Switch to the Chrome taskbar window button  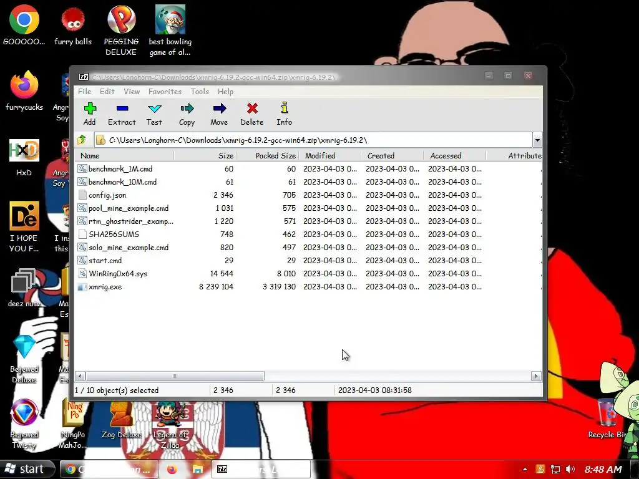click(109, 469)
